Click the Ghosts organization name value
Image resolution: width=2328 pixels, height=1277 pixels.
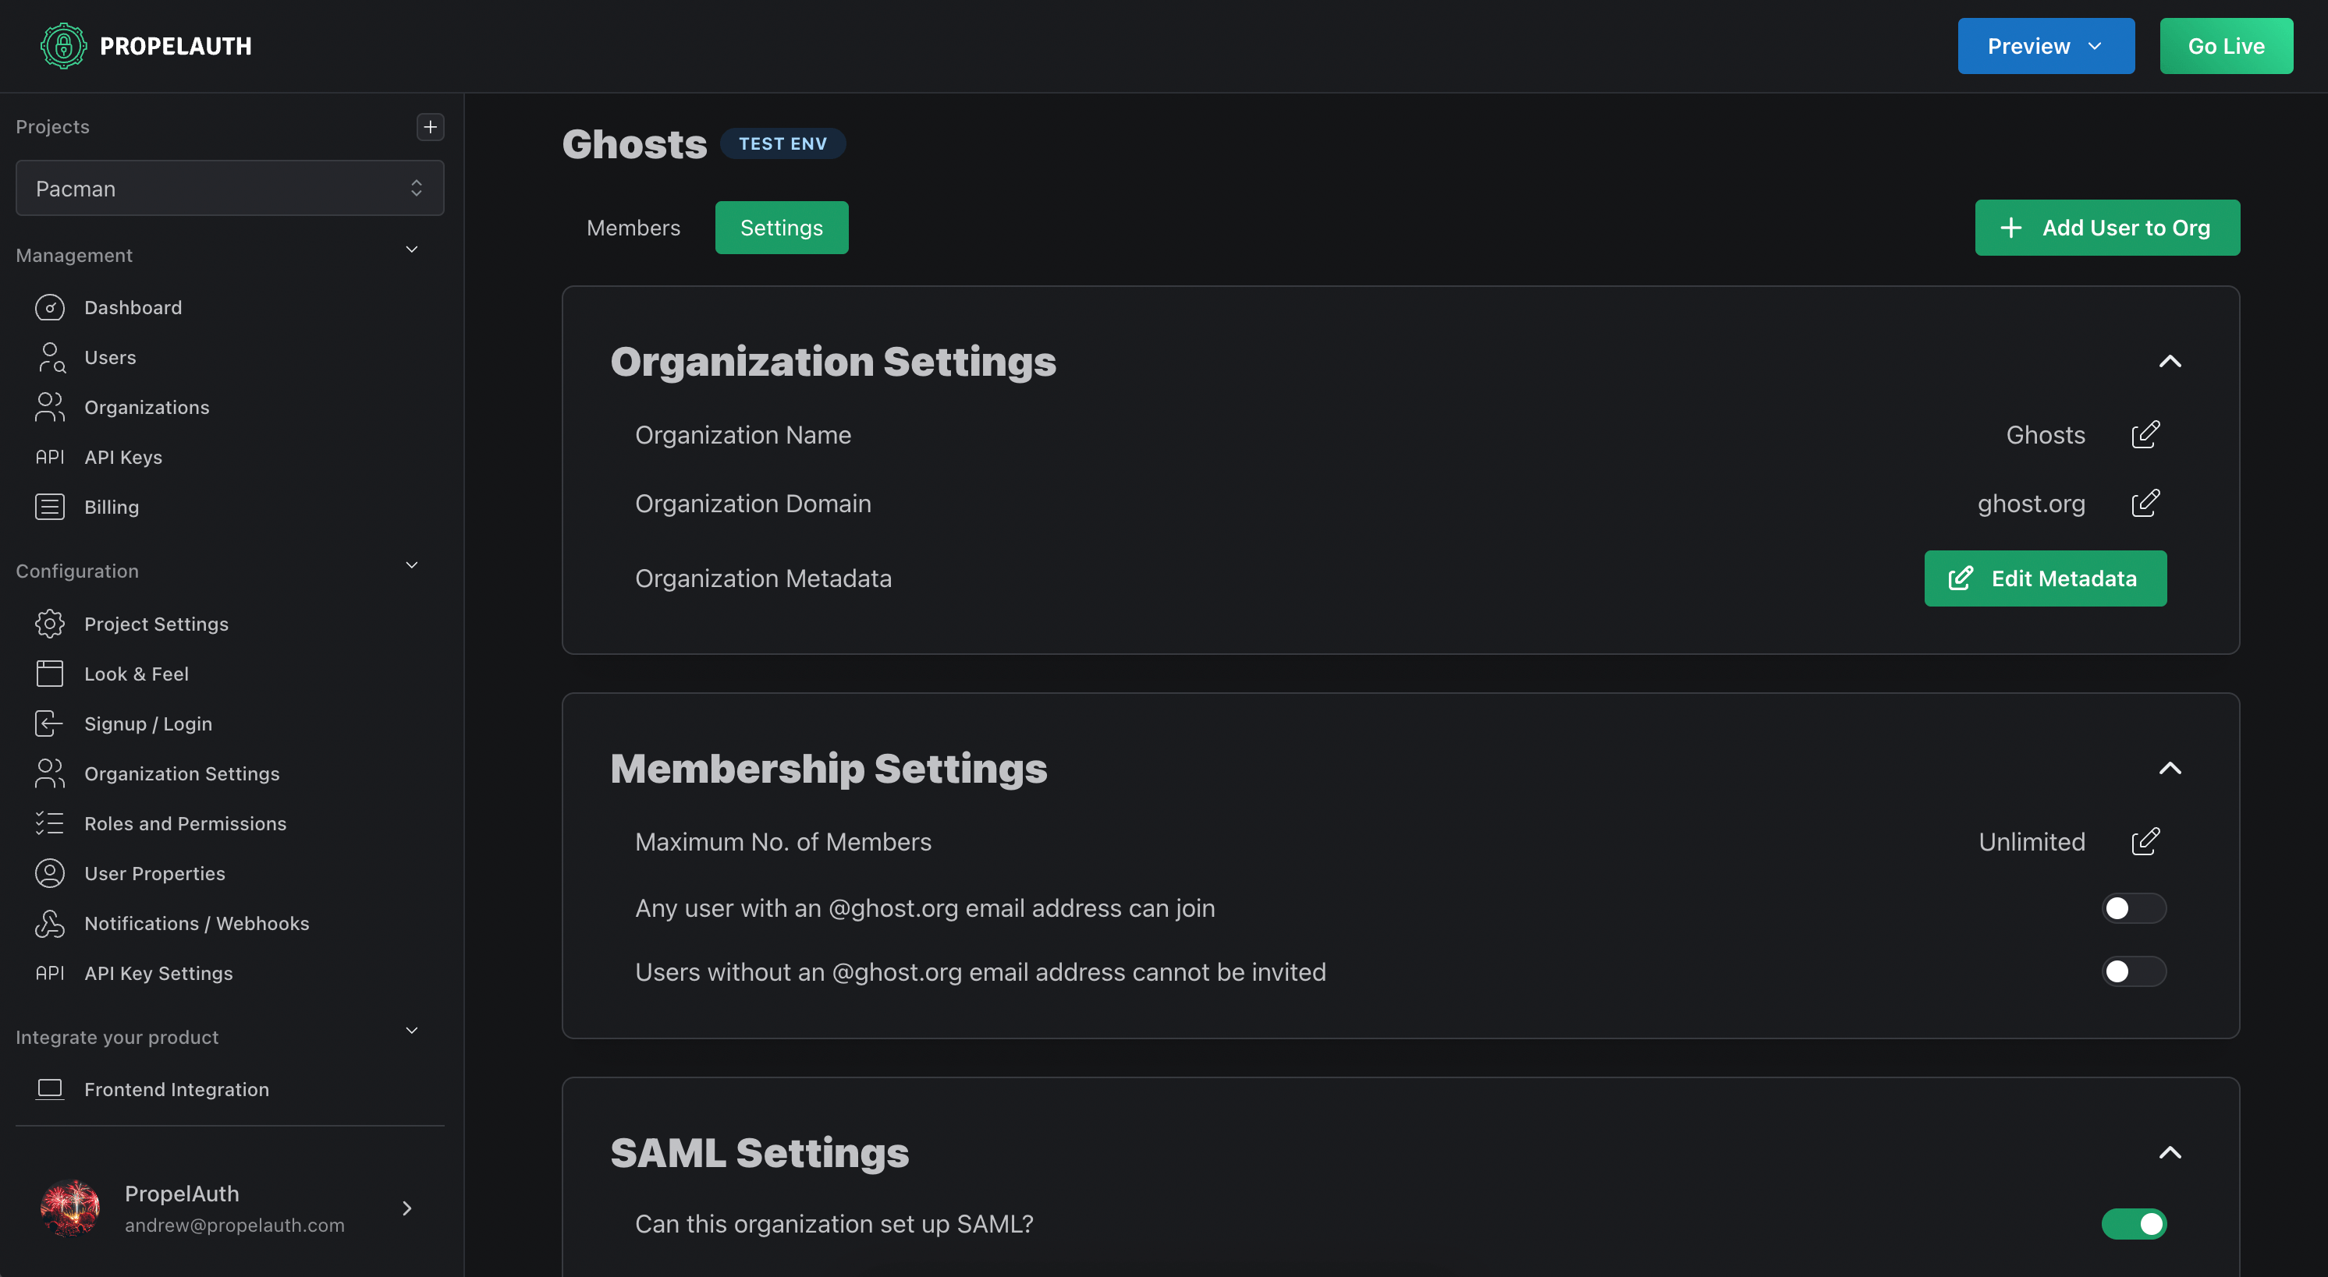click(x=2045, y=434)
